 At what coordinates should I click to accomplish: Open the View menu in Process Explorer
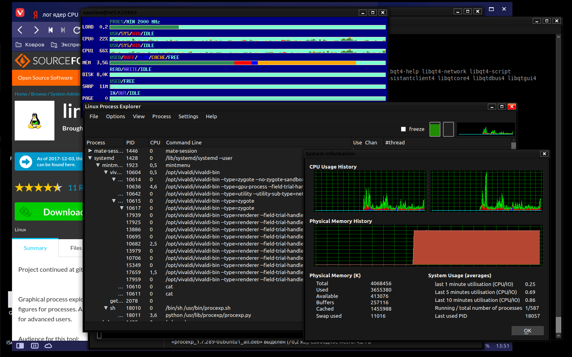coord(139,116)
